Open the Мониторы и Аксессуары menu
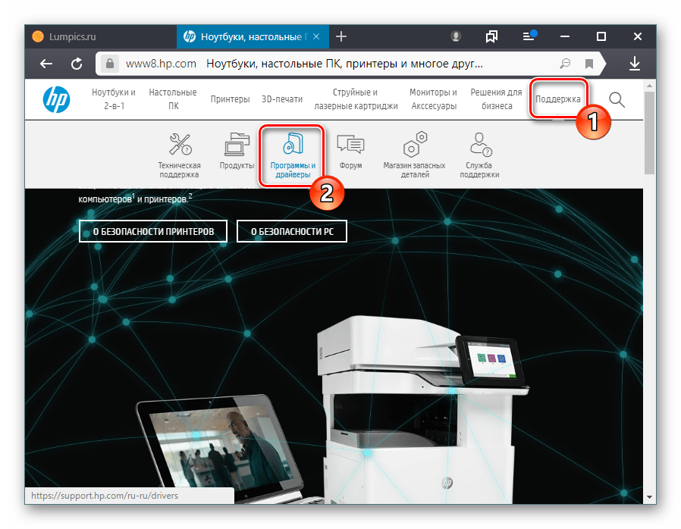Screen dimensions: 681x529 click(x=434, y=99)
